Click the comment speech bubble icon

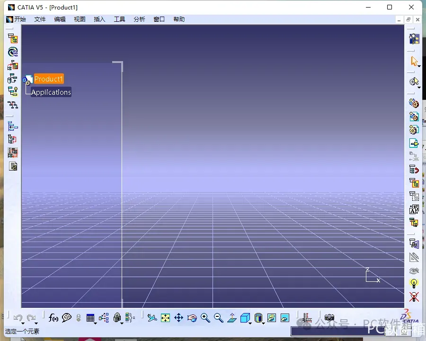tap(67, 318)
